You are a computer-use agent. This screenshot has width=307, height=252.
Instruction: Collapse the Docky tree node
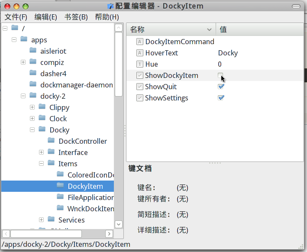[x=32, y=130]
